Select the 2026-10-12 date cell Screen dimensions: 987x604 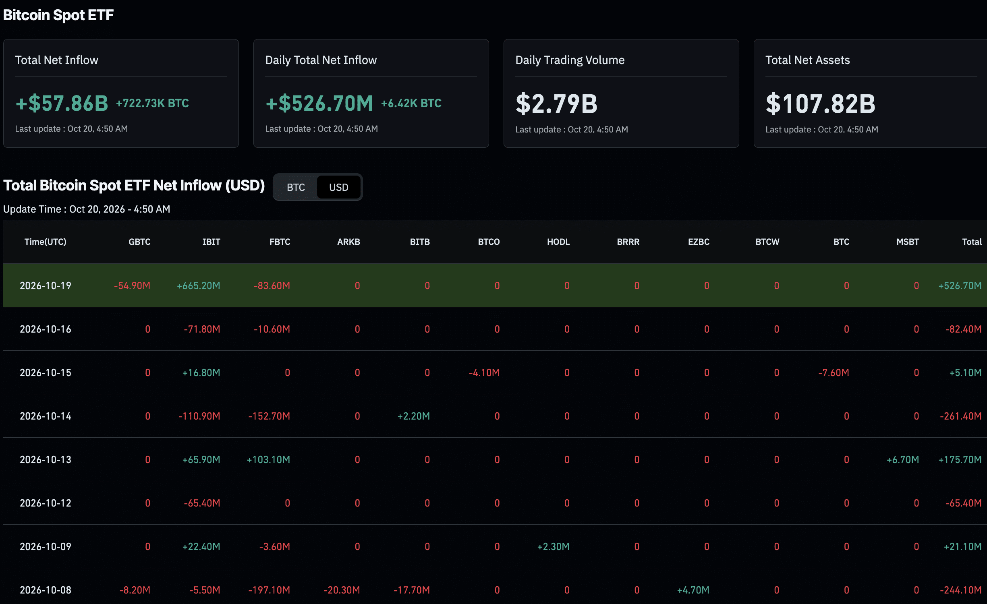tap(46, 503)
